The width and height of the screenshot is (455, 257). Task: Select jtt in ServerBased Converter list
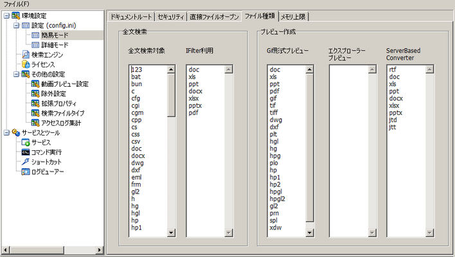[392, 127]
